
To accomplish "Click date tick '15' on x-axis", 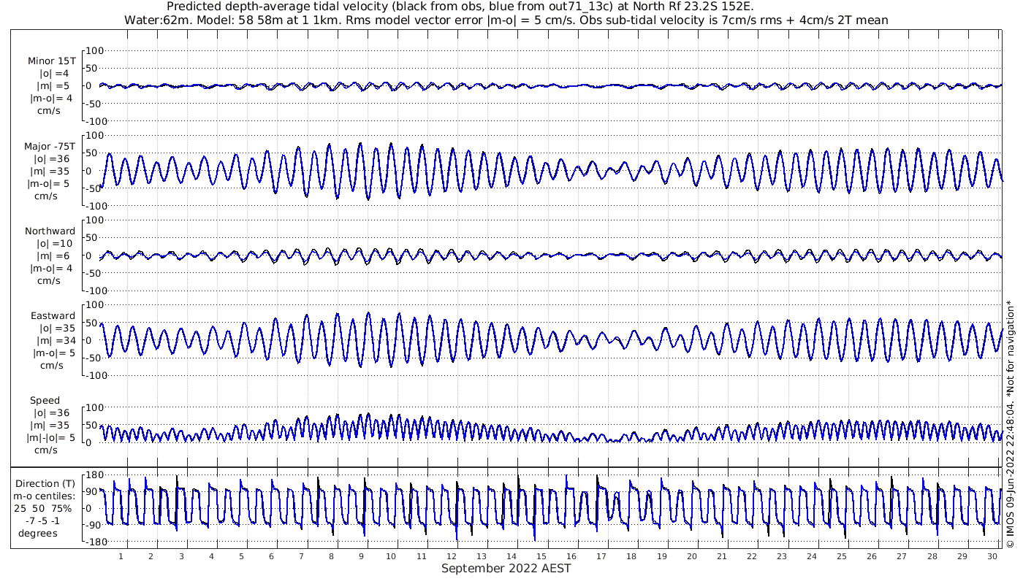I will tap(541, 556).
